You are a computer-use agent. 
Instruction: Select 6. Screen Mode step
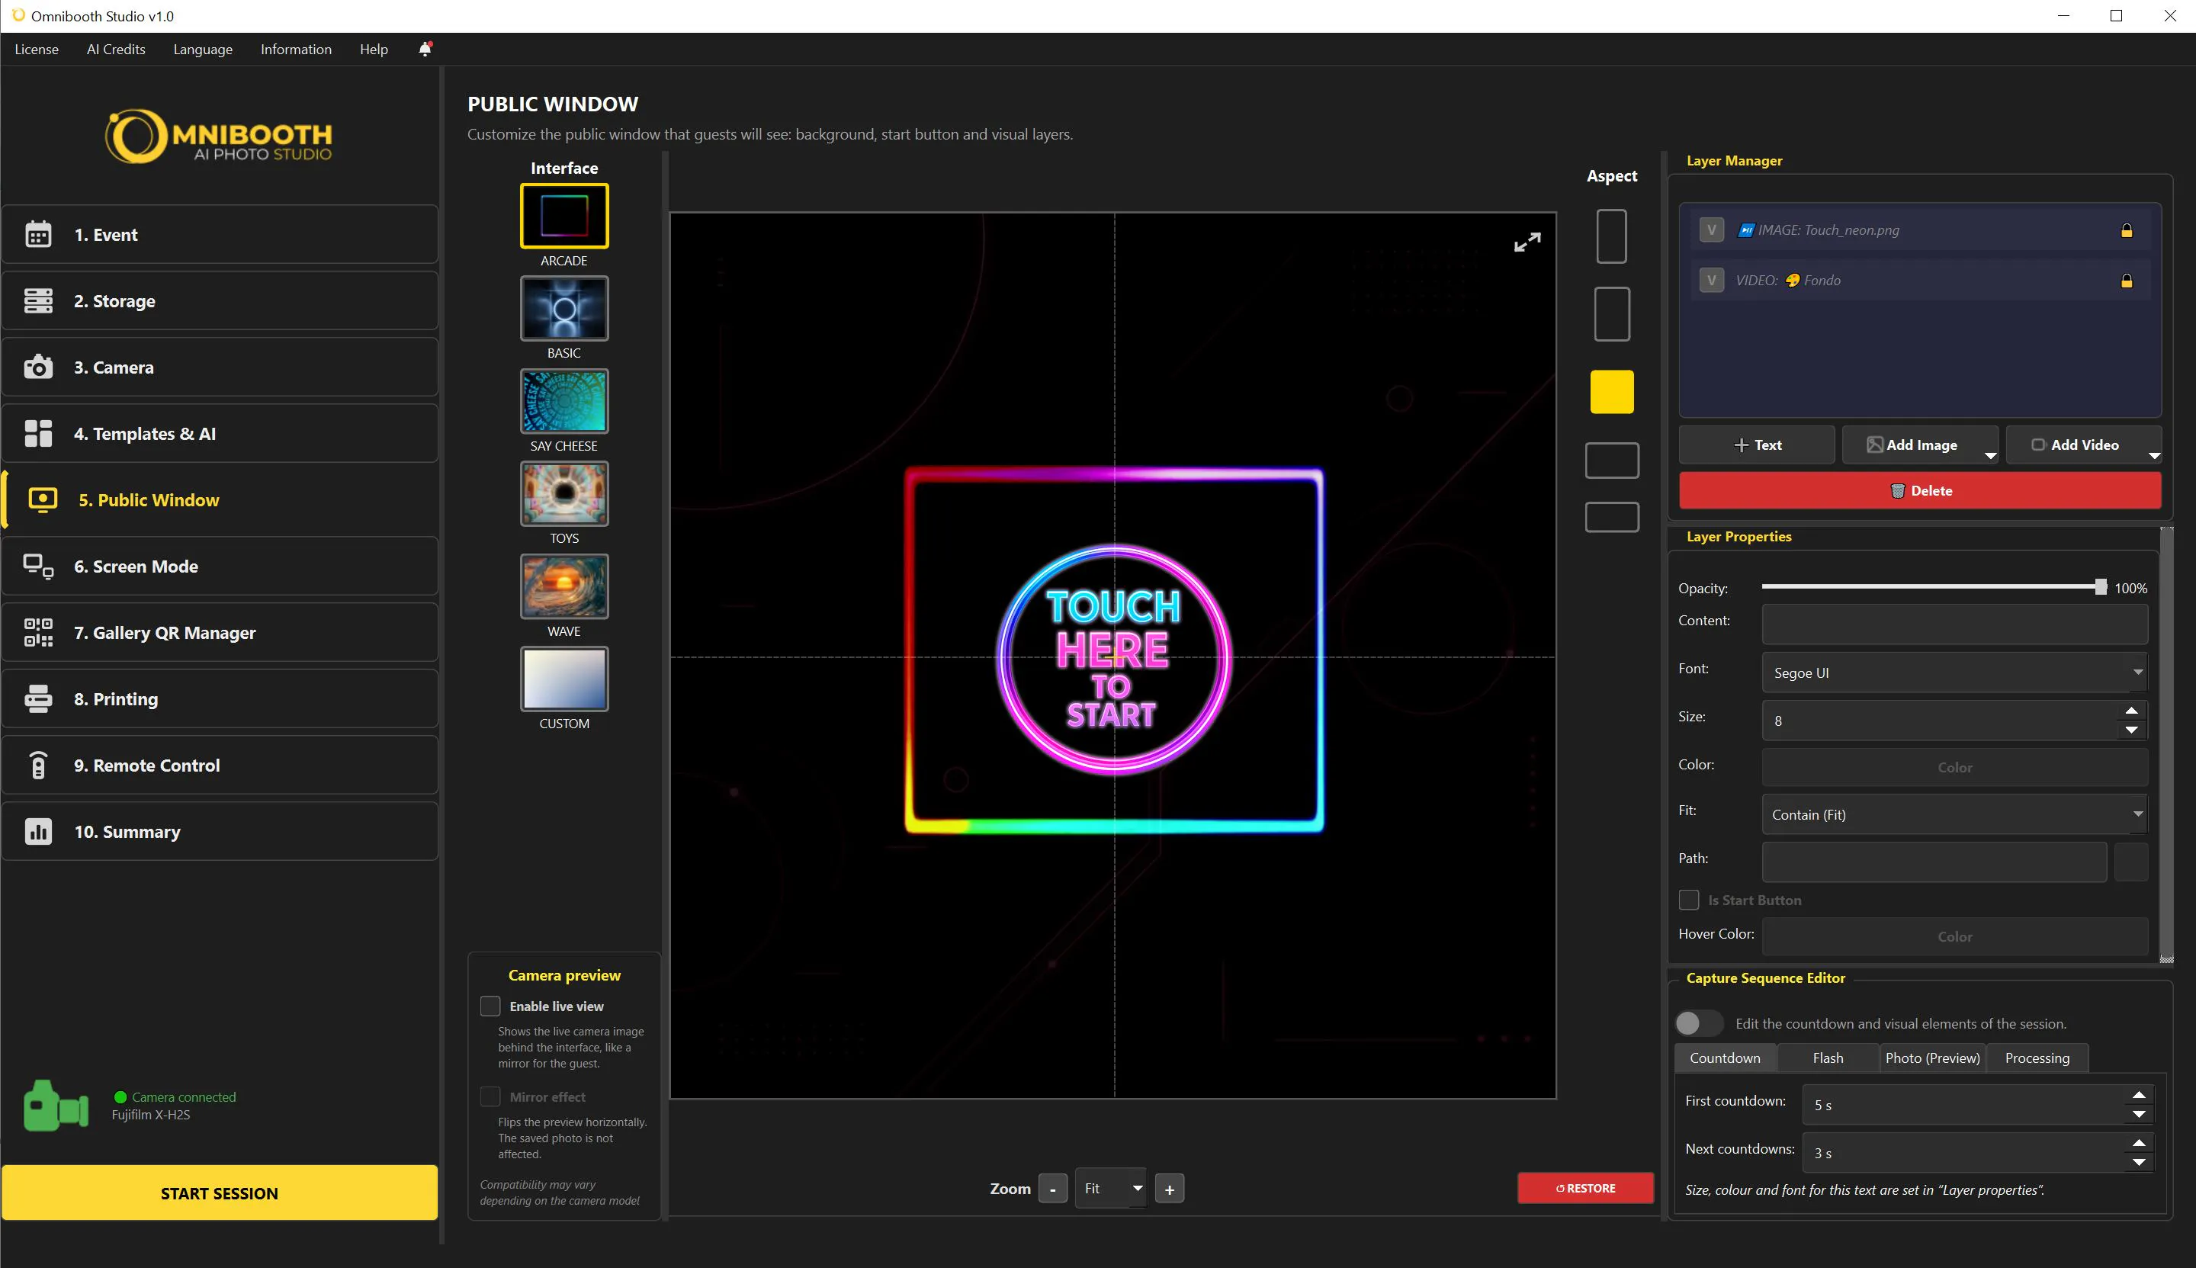220,566
